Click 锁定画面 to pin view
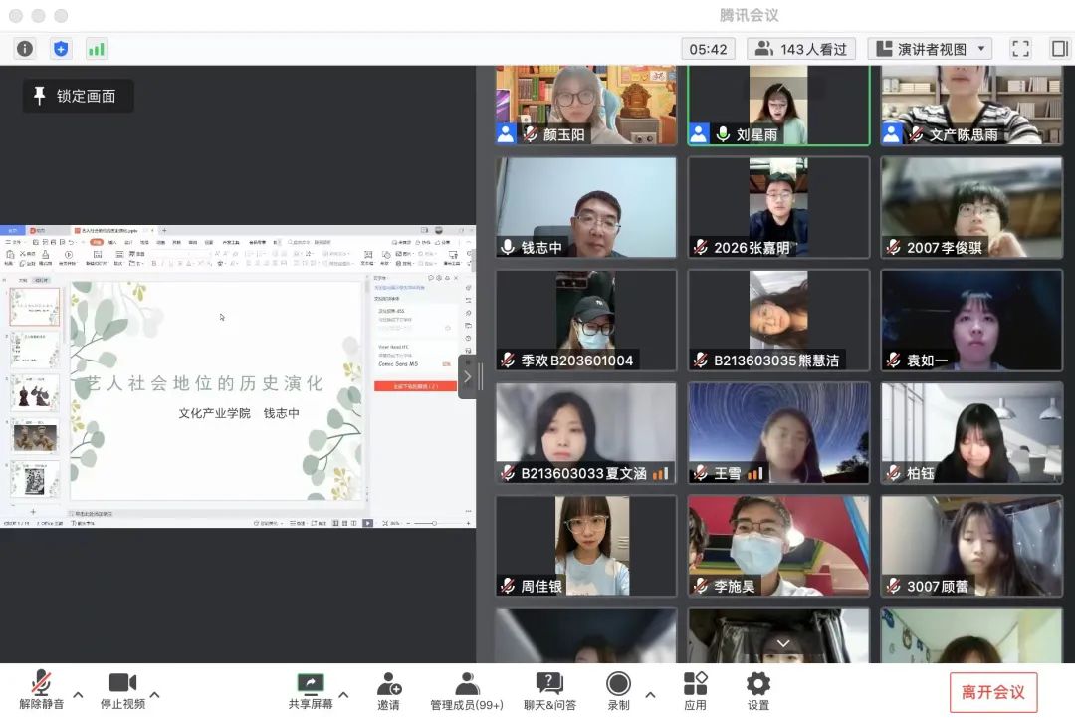Screen dimensions: 1075x722 78,96
